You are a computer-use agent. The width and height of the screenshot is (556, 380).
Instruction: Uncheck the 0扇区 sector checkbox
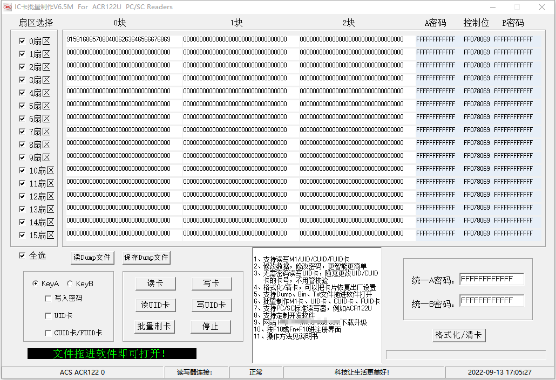click(x=22, y=41)
